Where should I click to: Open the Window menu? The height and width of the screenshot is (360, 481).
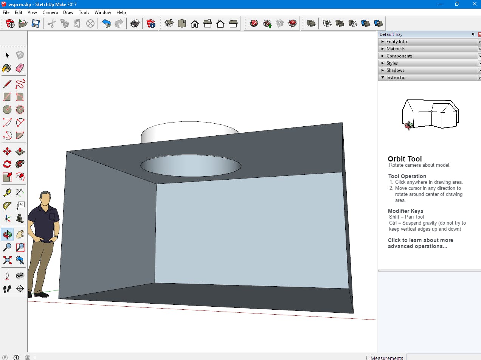102,12
